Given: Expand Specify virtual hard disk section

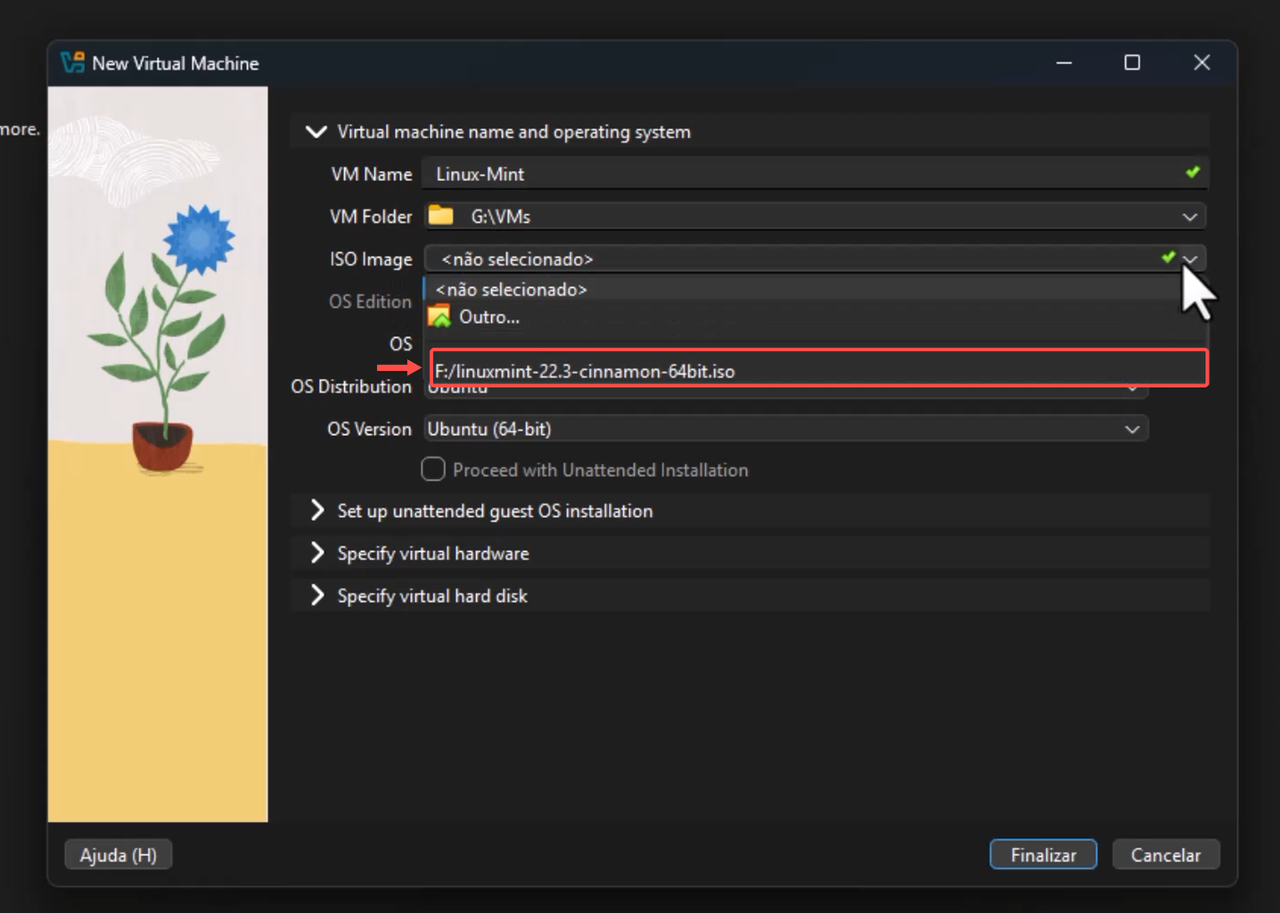Looking at the screenshot, I should (316, 596).
